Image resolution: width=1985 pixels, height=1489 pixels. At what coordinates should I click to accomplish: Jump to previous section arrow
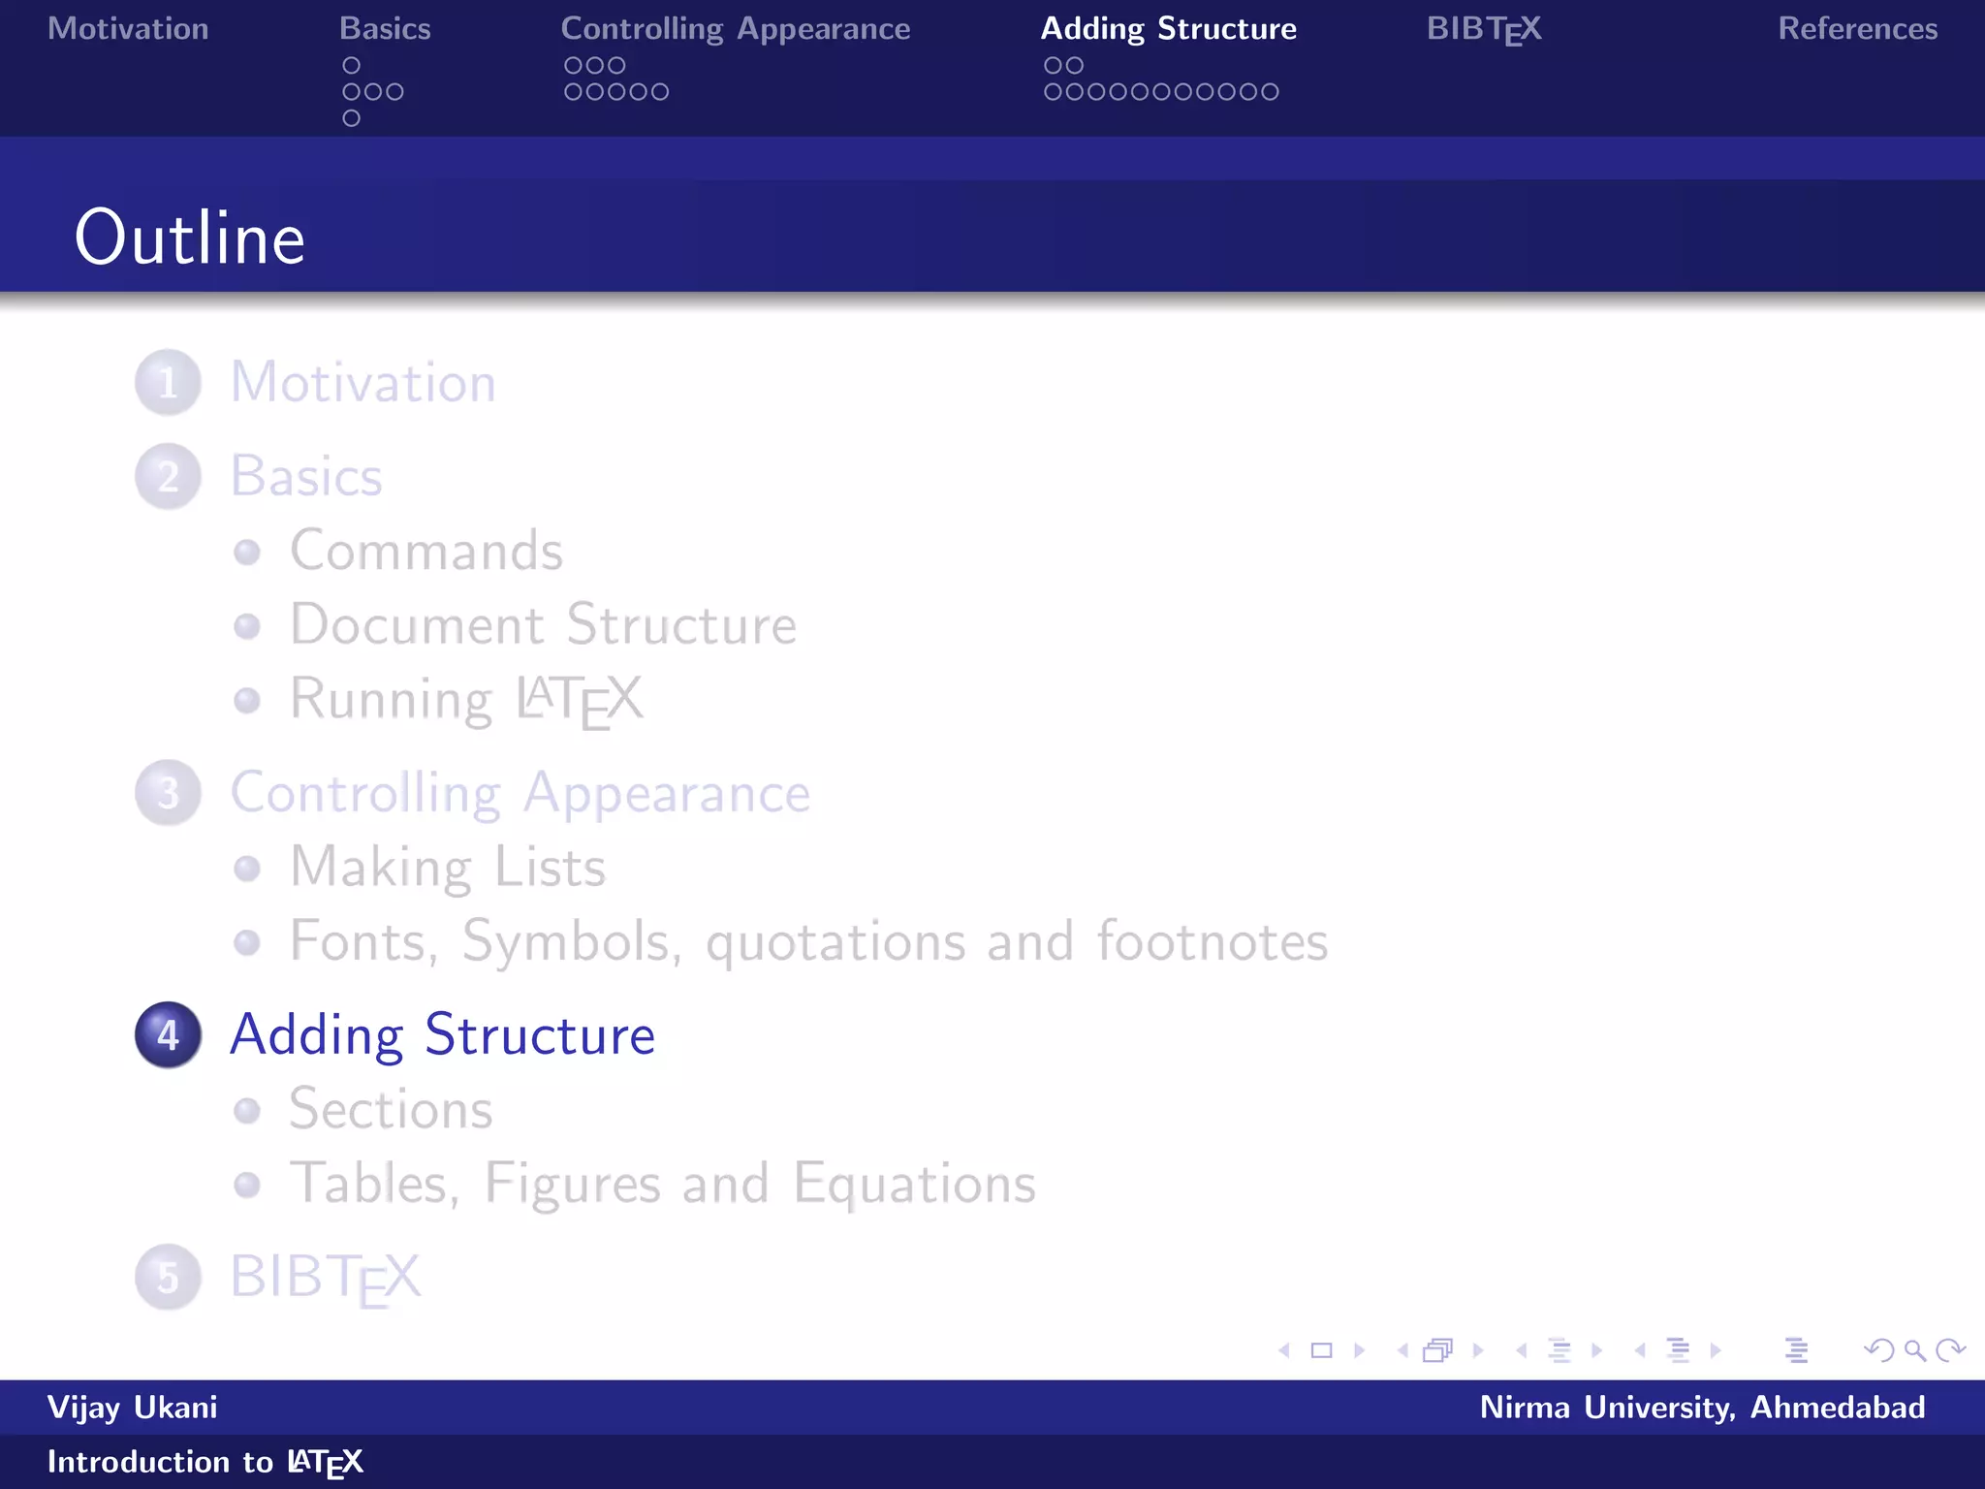(1640, 1350)
